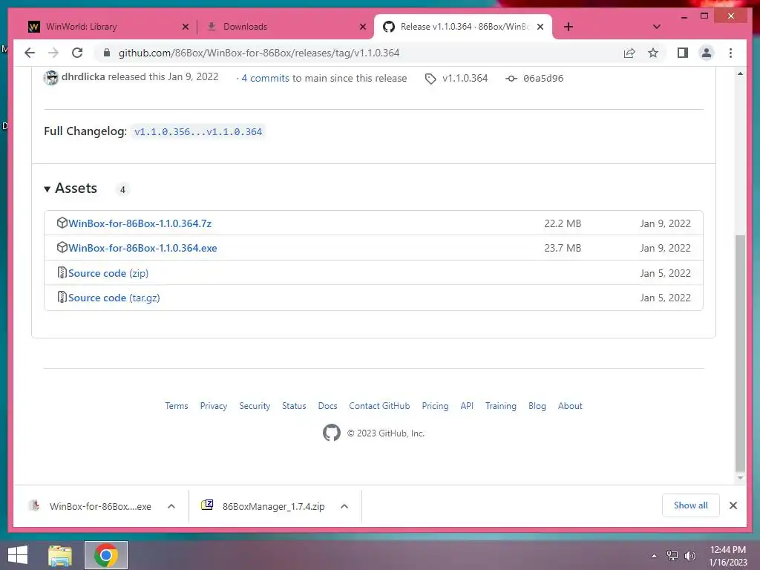Image resolution: width=760 pixels, height=570 pixels.
Task: Download WinBox-for-86Box-1.1.0.364.7z
Action: [140, 223]
